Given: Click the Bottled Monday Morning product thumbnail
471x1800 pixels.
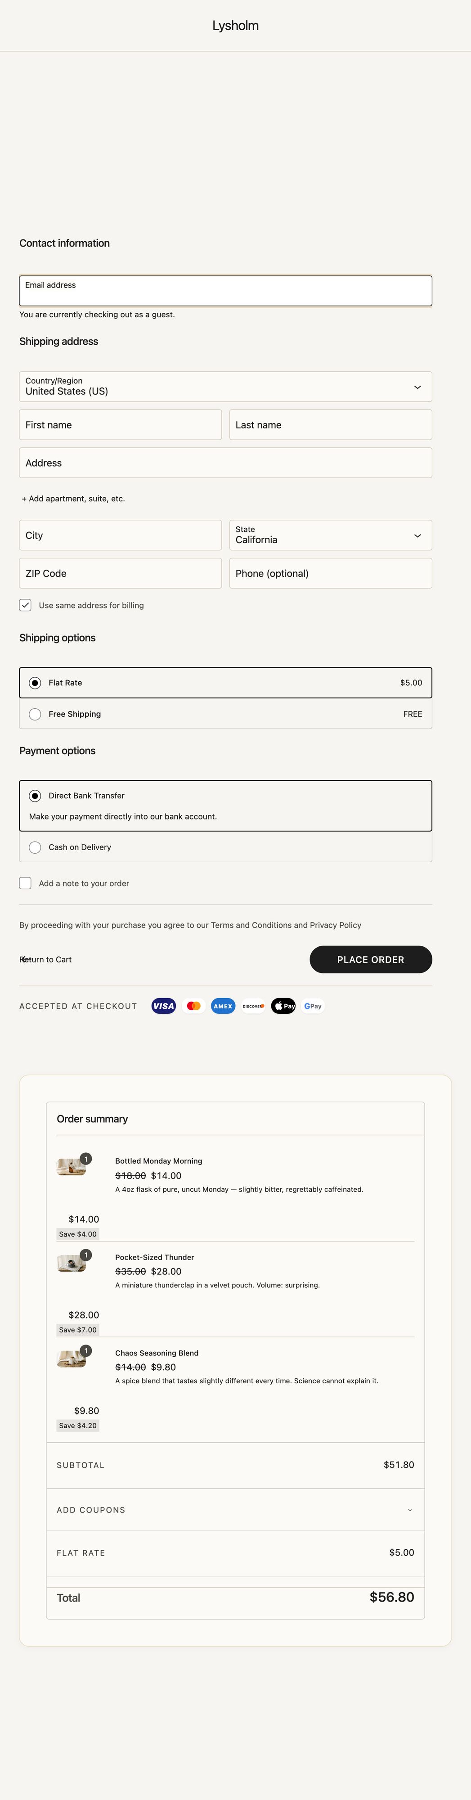Looking at the screenshot, I should coord(71,1167).
